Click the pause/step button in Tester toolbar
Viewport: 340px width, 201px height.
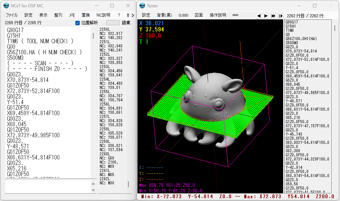click(x=281, y=16)
